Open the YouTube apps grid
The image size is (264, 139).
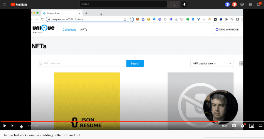pyautogui.click(x=250, y=4)
